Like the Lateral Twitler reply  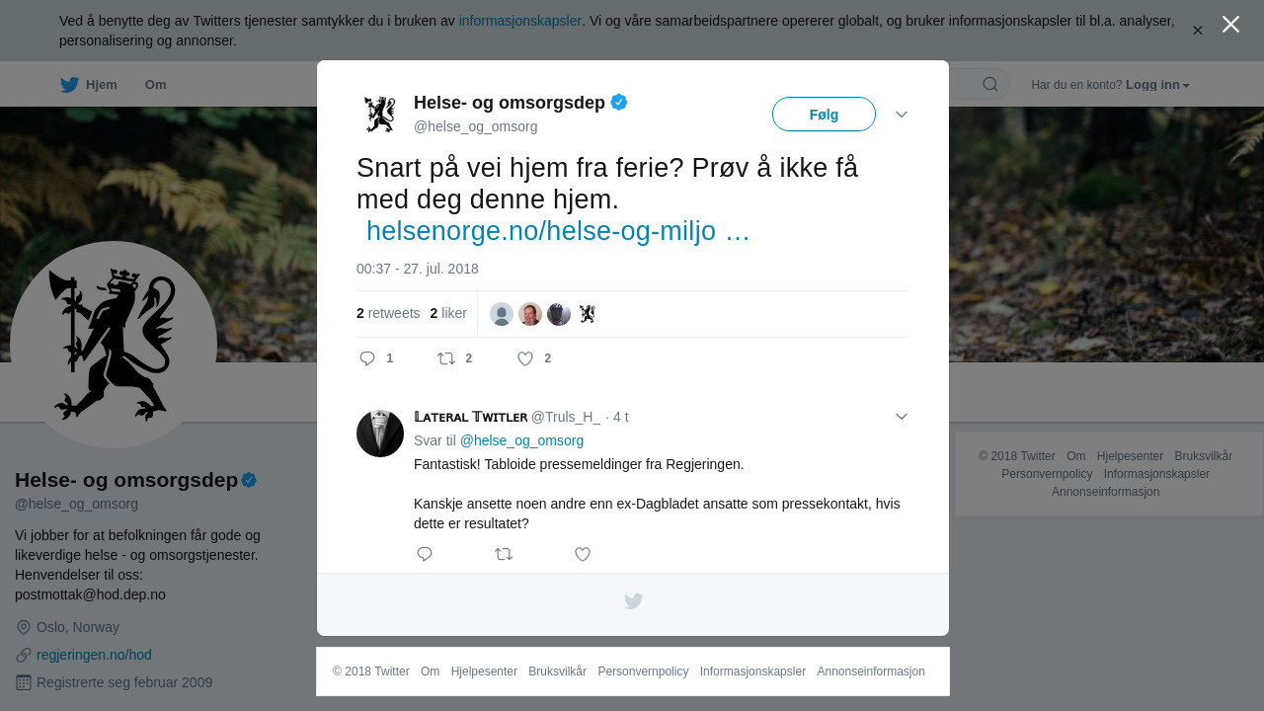[x=583, y=554]
